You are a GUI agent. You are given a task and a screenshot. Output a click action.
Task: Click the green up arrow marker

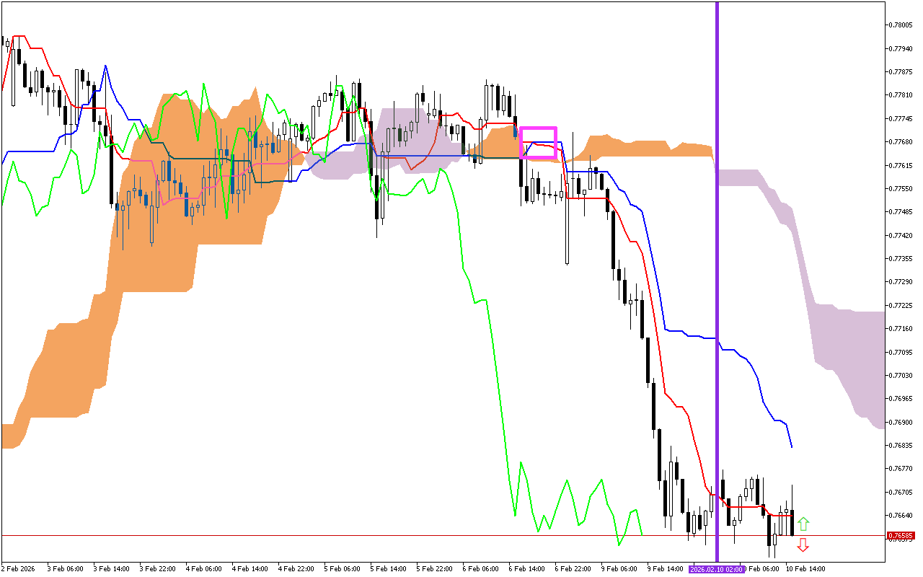click(803, 524)
